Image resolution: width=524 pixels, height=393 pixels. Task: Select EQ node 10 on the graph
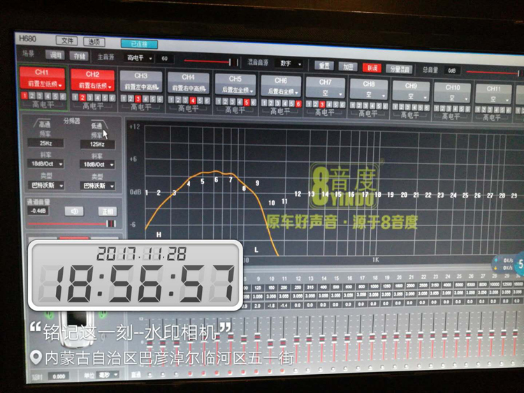pos(272,202)
